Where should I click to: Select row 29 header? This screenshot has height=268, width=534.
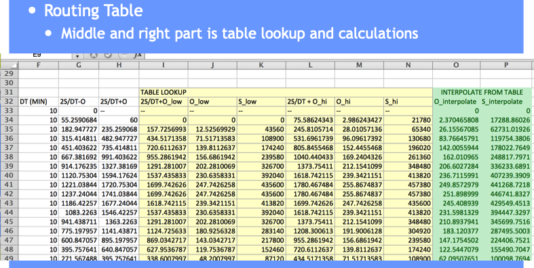pos(9,74)
